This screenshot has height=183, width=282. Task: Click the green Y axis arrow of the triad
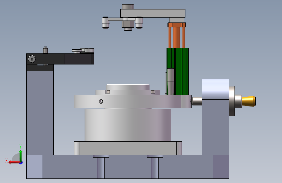tap(21, 155)
